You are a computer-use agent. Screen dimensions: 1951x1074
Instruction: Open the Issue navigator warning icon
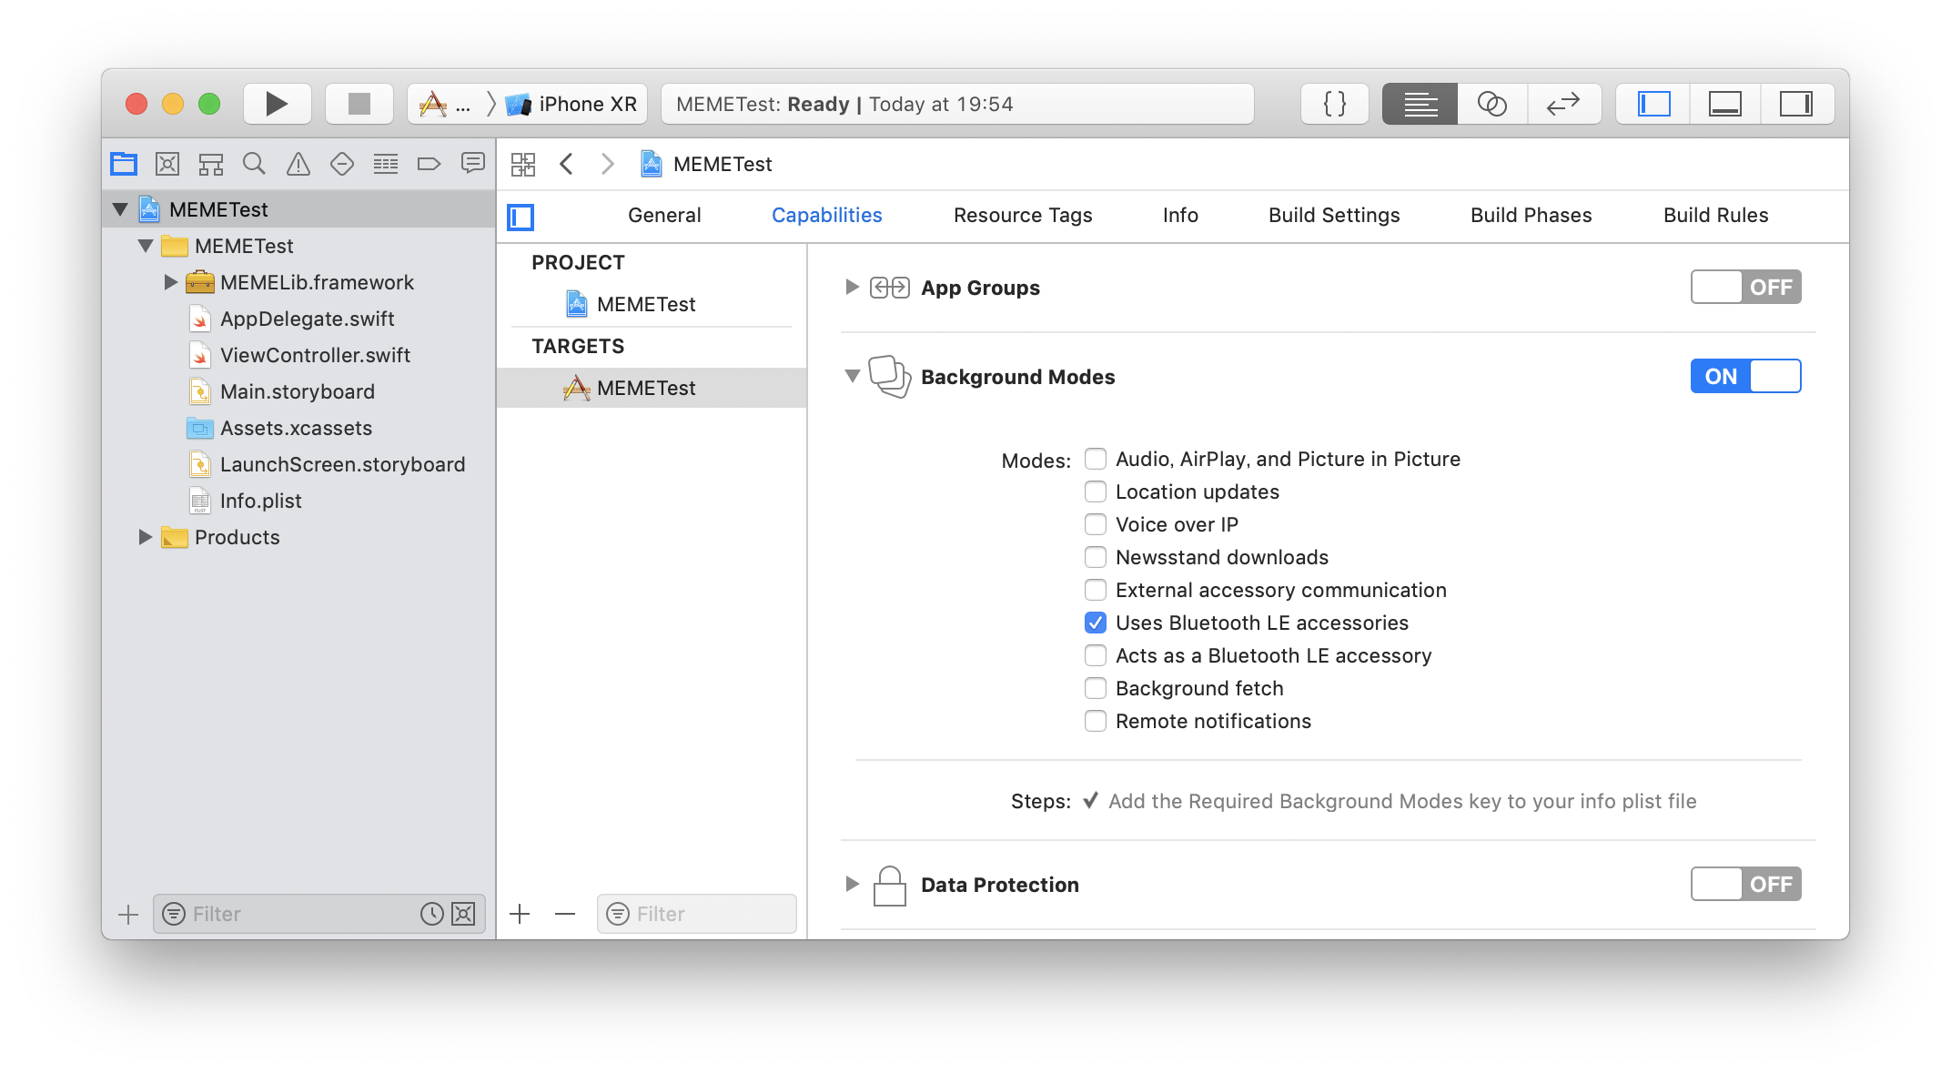click(x=298, y=164)
